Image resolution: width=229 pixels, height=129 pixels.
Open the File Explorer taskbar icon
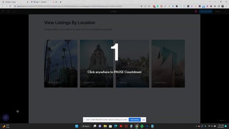pos(105,126)
